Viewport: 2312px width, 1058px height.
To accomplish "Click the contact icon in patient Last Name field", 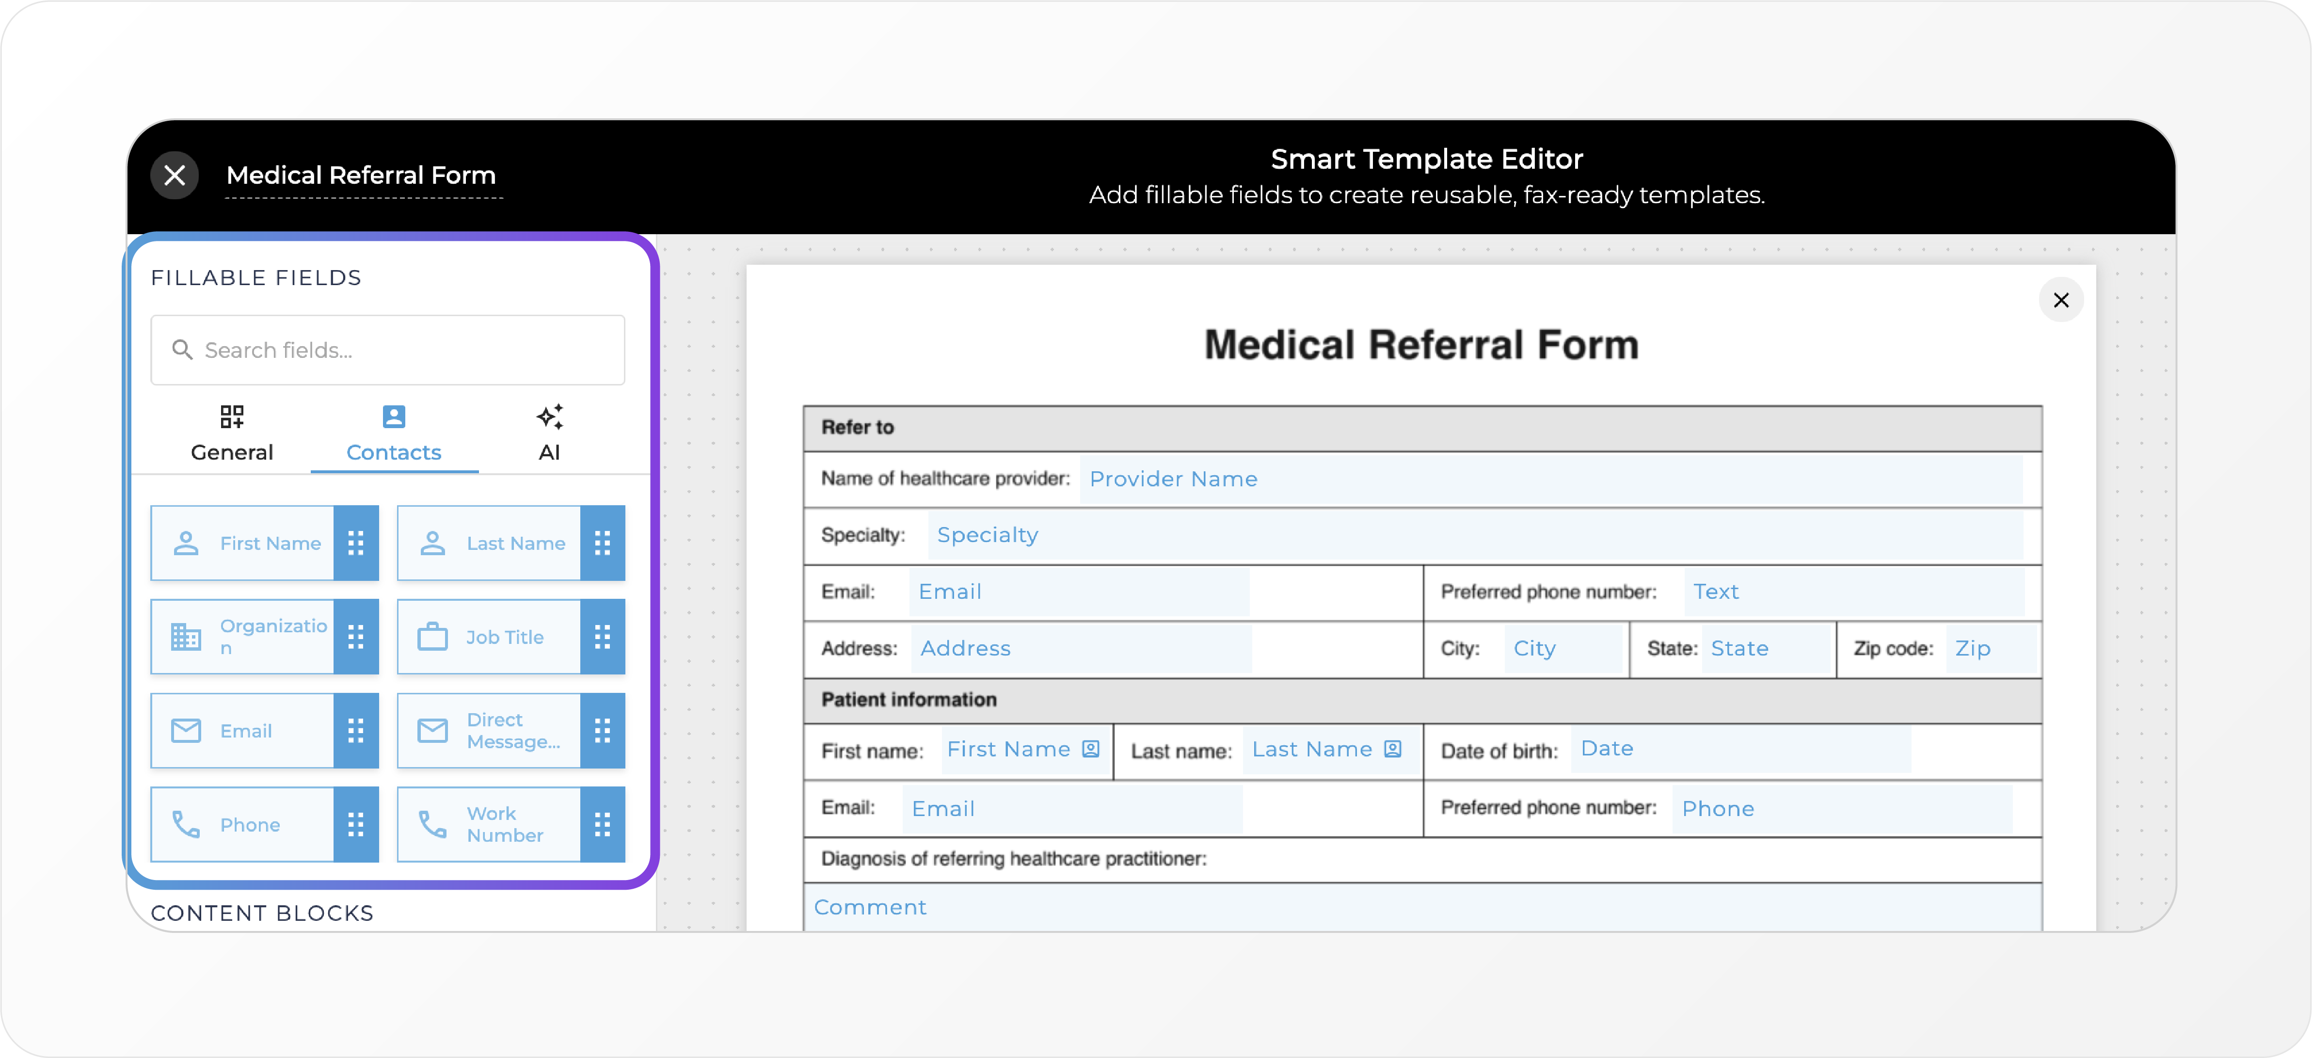I will (x=1392, y=749).
